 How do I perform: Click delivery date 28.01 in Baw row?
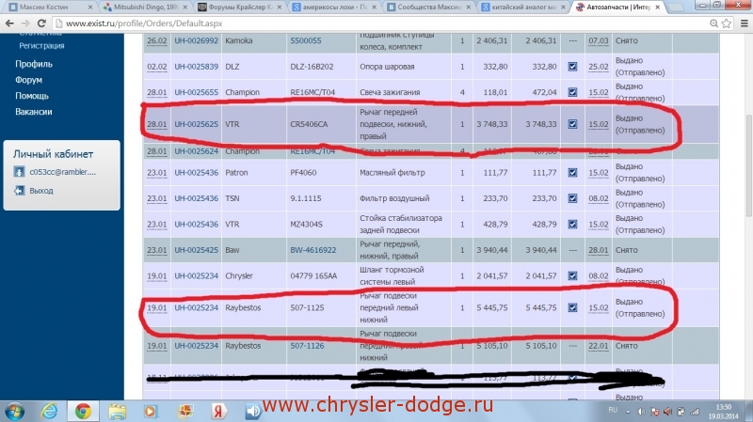coord(599,250)
